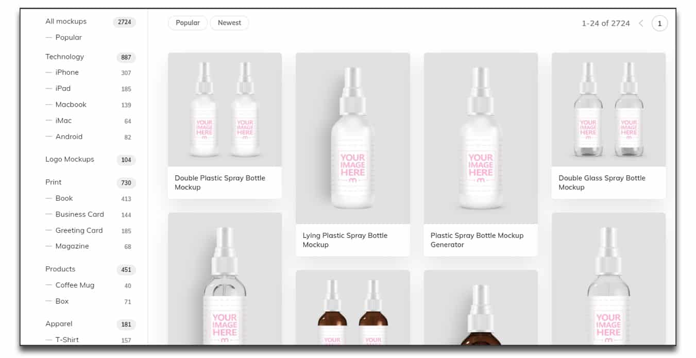This screenshot has height=358, width=696.
Task: Select the Box subcategory
Action: (x=62, y=301)
